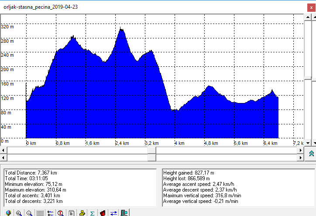Image resolution: width=316 pixels, height=216 pixels.
Task: Click left arrow of the upper horizontal scrollbar
Action: tap(3, 150)
